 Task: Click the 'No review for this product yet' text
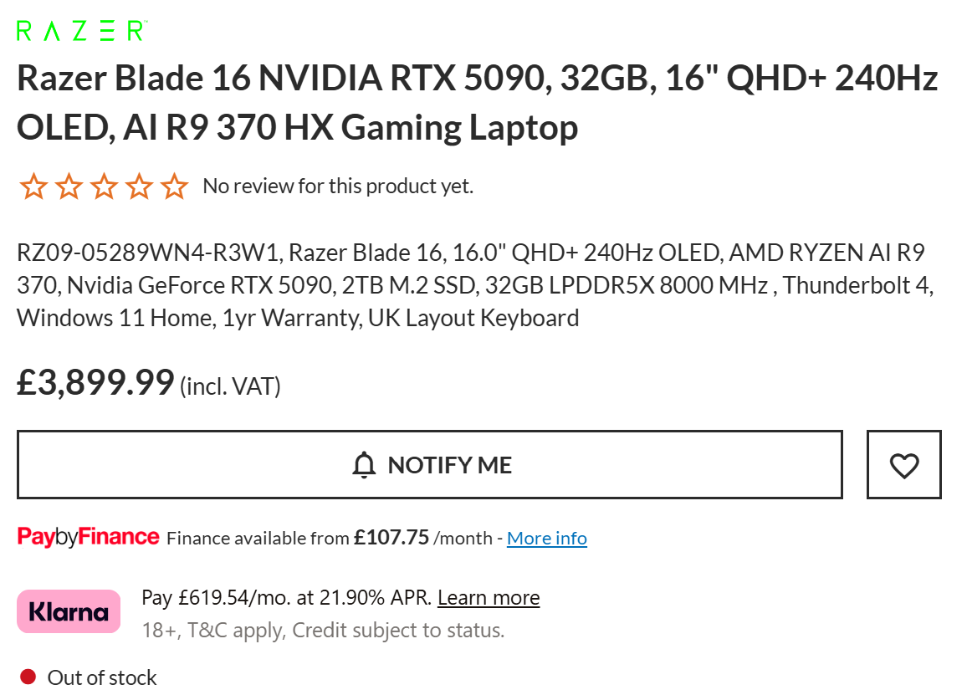338,186
